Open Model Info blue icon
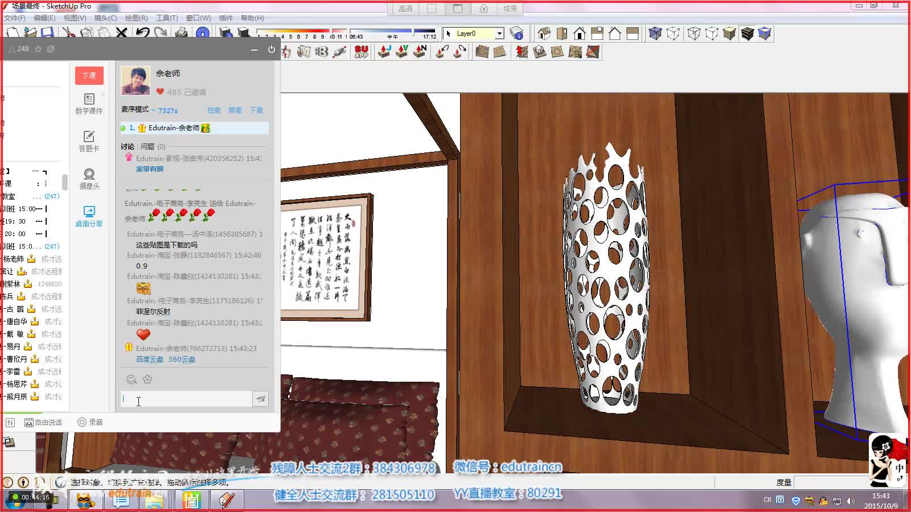Viewport: 911px width, 512px height. 202,33
